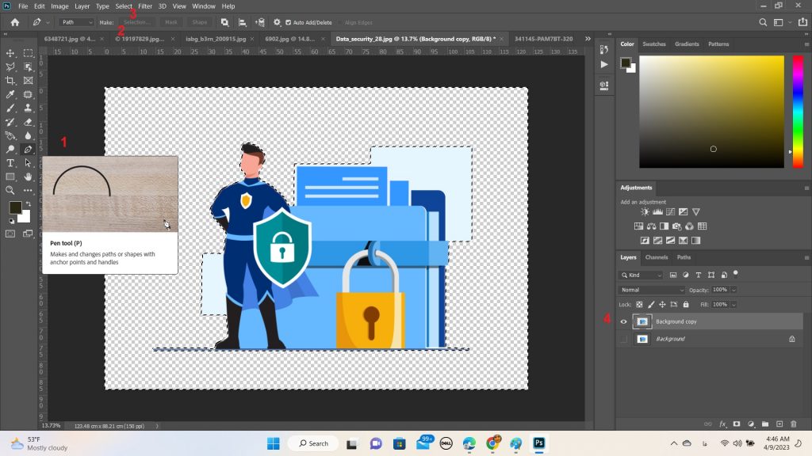Screen dimensions: 812x456
Task: Select the Crop tool
Action: (11, 81)
